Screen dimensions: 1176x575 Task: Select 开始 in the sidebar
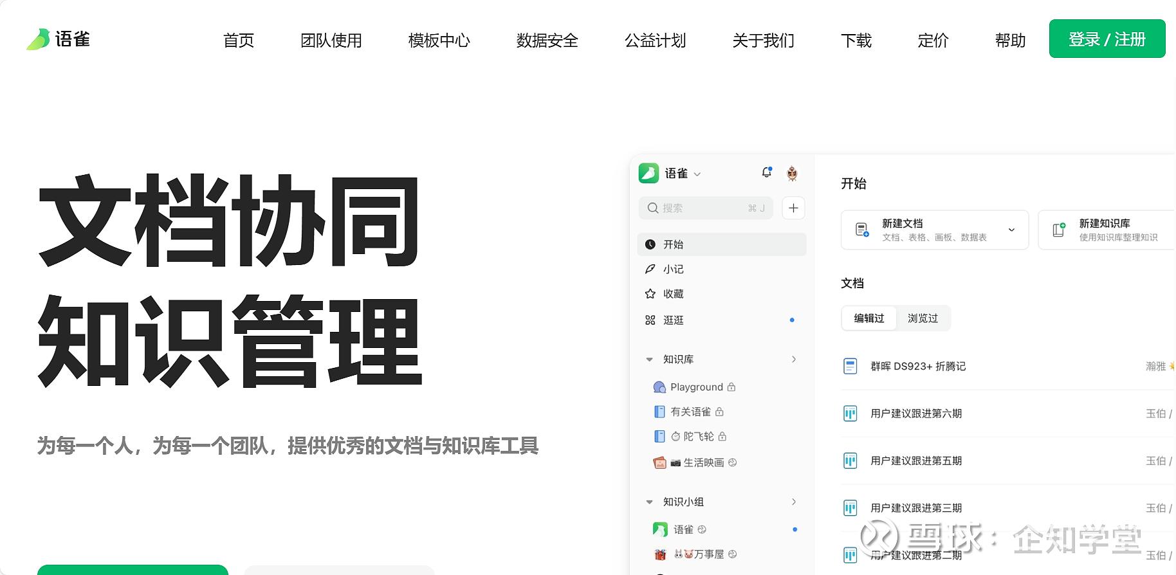point(722,244)
